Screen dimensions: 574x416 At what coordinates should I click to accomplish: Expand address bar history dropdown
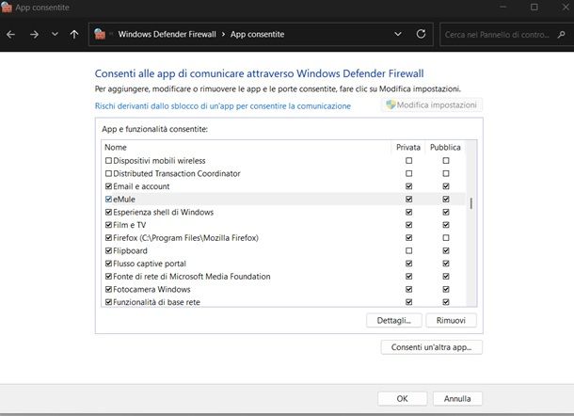click(398, 34)
